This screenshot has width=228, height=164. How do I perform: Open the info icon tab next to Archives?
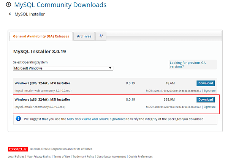(x=101, y=36)
